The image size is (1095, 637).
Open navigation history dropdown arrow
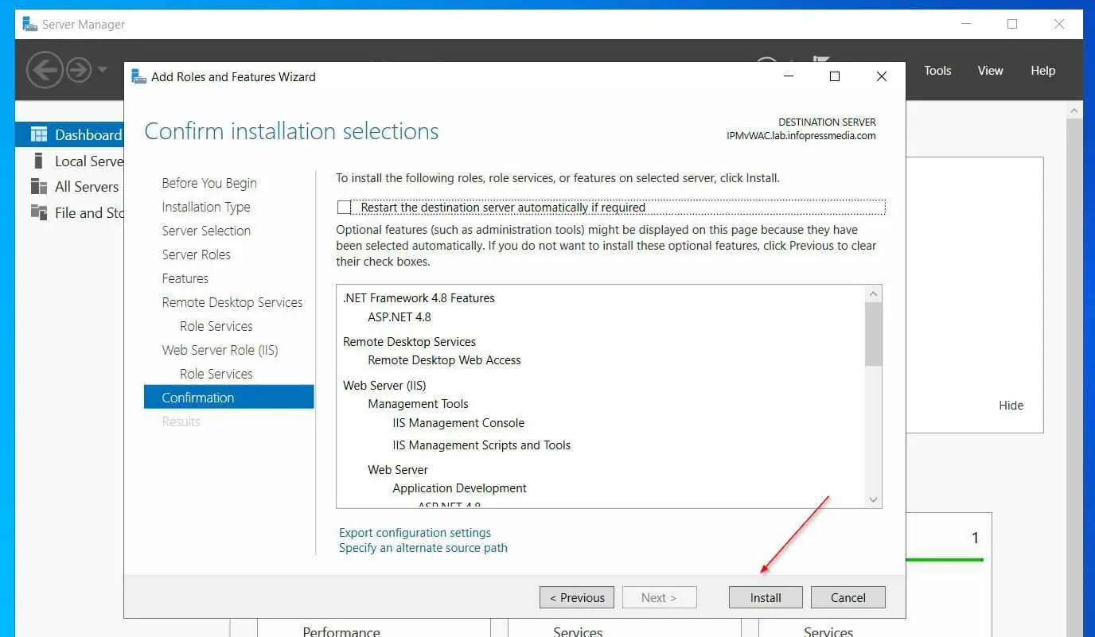(103, 70)
